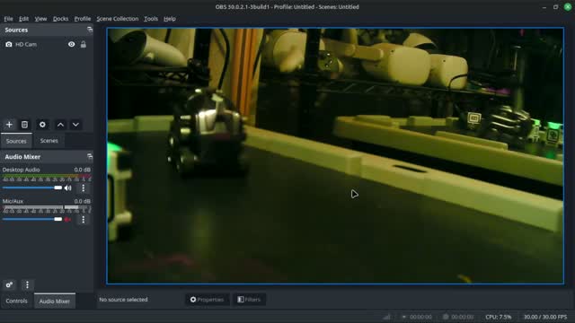Screen dimensions: 575x323
Task: Move source down with arrow icon
Action: tap(75, 125)
